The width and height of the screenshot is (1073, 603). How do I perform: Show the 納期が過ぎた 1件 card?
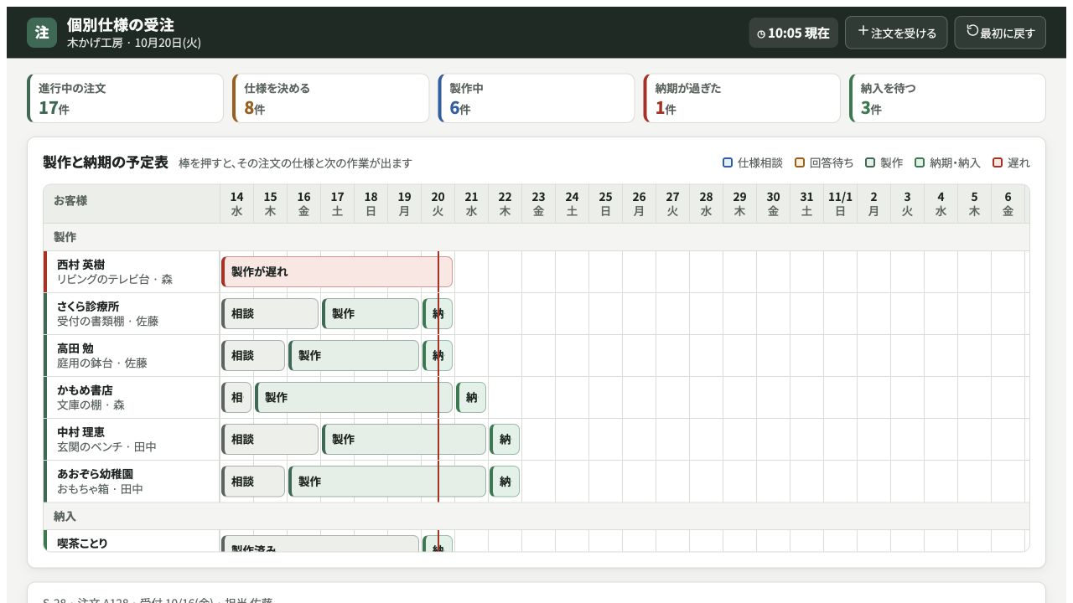[742, 98]
